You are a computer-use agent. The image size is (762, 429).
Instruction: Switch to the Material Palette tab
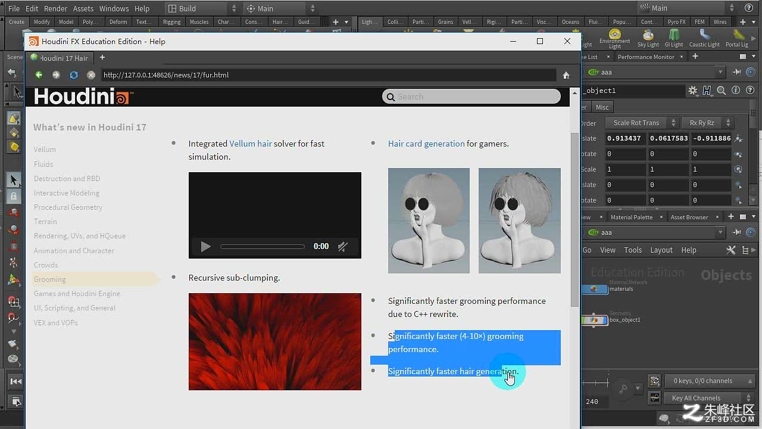[x=632, y=217]
